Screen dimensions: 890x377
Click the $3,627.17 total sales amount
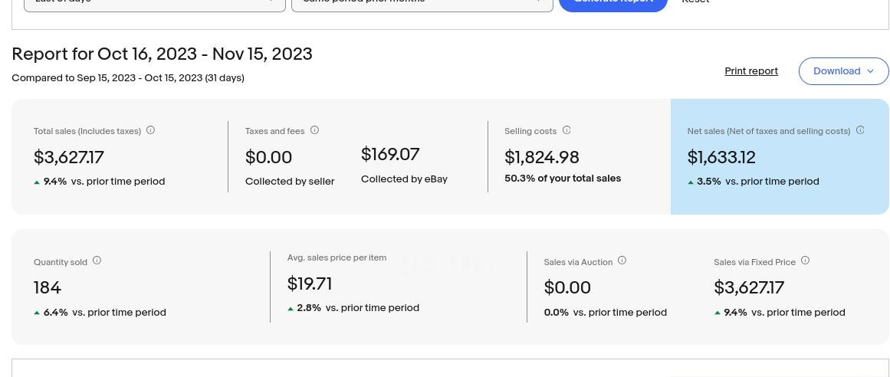point(69,158)
